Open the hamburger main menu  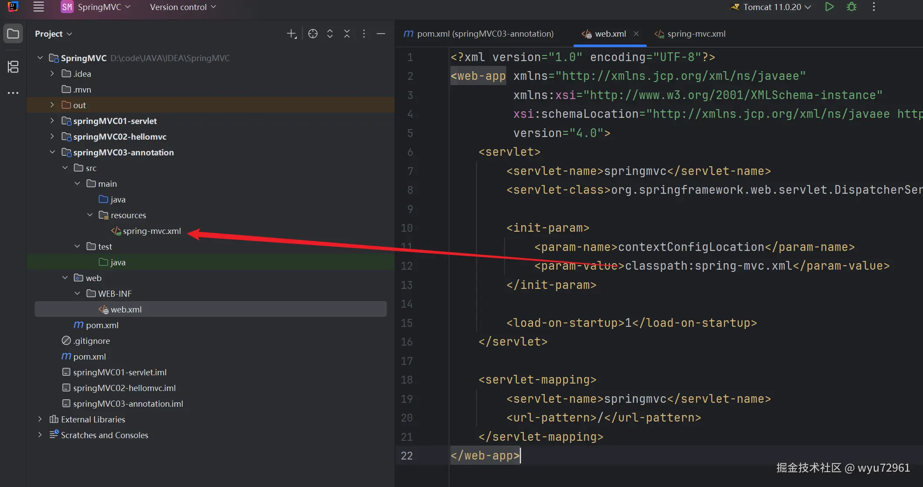click(38, 7)
